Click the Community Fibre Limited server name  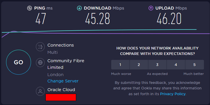coord(66,64)
